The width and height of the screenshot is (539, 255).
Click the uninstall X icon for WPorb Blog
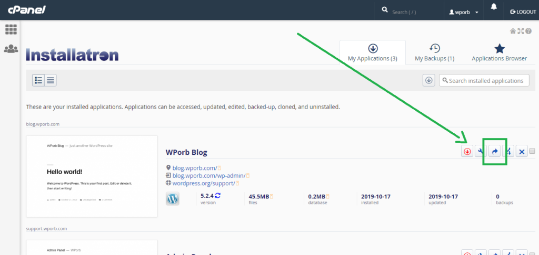[x=522, y=151]
